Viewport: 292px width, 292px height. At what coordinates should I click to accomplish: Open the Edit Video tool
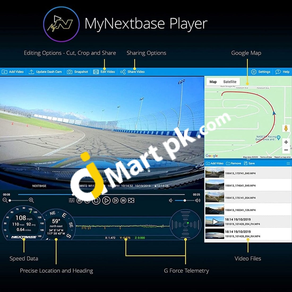(104, 72)
